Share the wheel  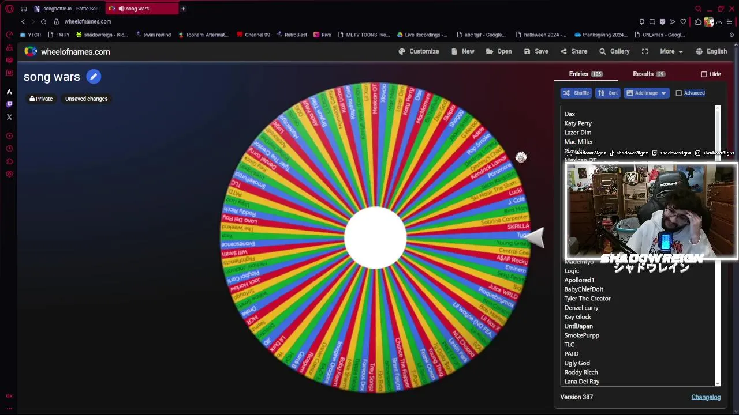(x=573, y=51)
